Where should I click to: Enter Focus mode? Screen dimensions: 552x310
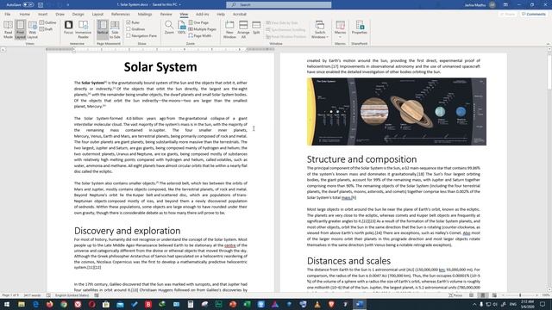click(68, 28)
